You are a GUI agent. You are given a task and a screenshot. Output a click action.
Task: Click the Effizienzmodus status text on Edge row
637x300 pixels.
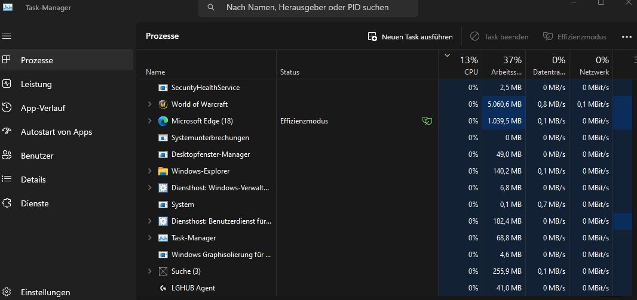tap(304, 121)
